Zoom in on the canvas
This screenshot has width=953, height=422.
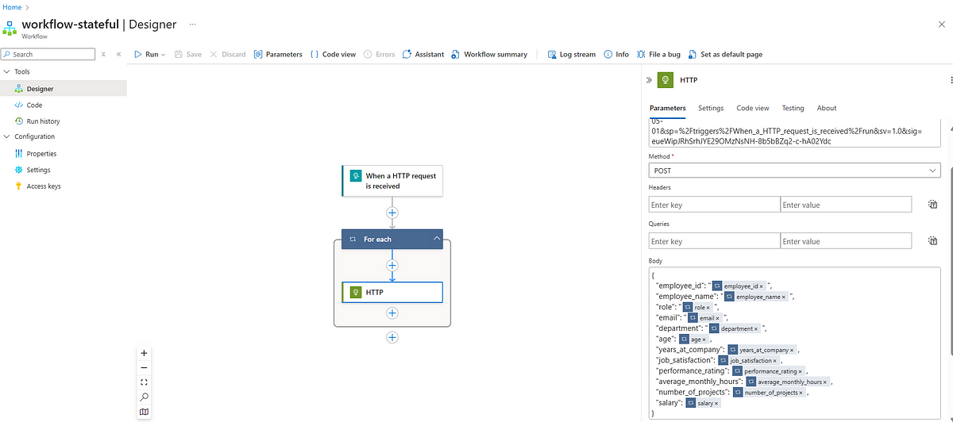click(144, 353)
